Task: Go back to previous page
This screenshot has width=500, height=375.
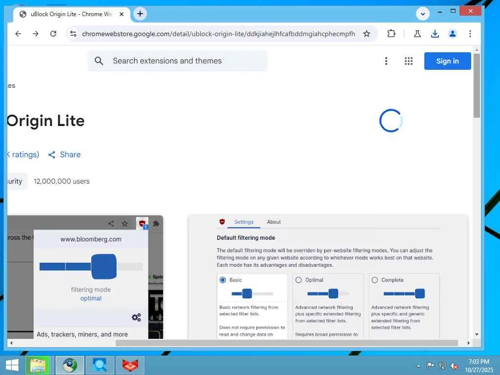Action: 18,34
